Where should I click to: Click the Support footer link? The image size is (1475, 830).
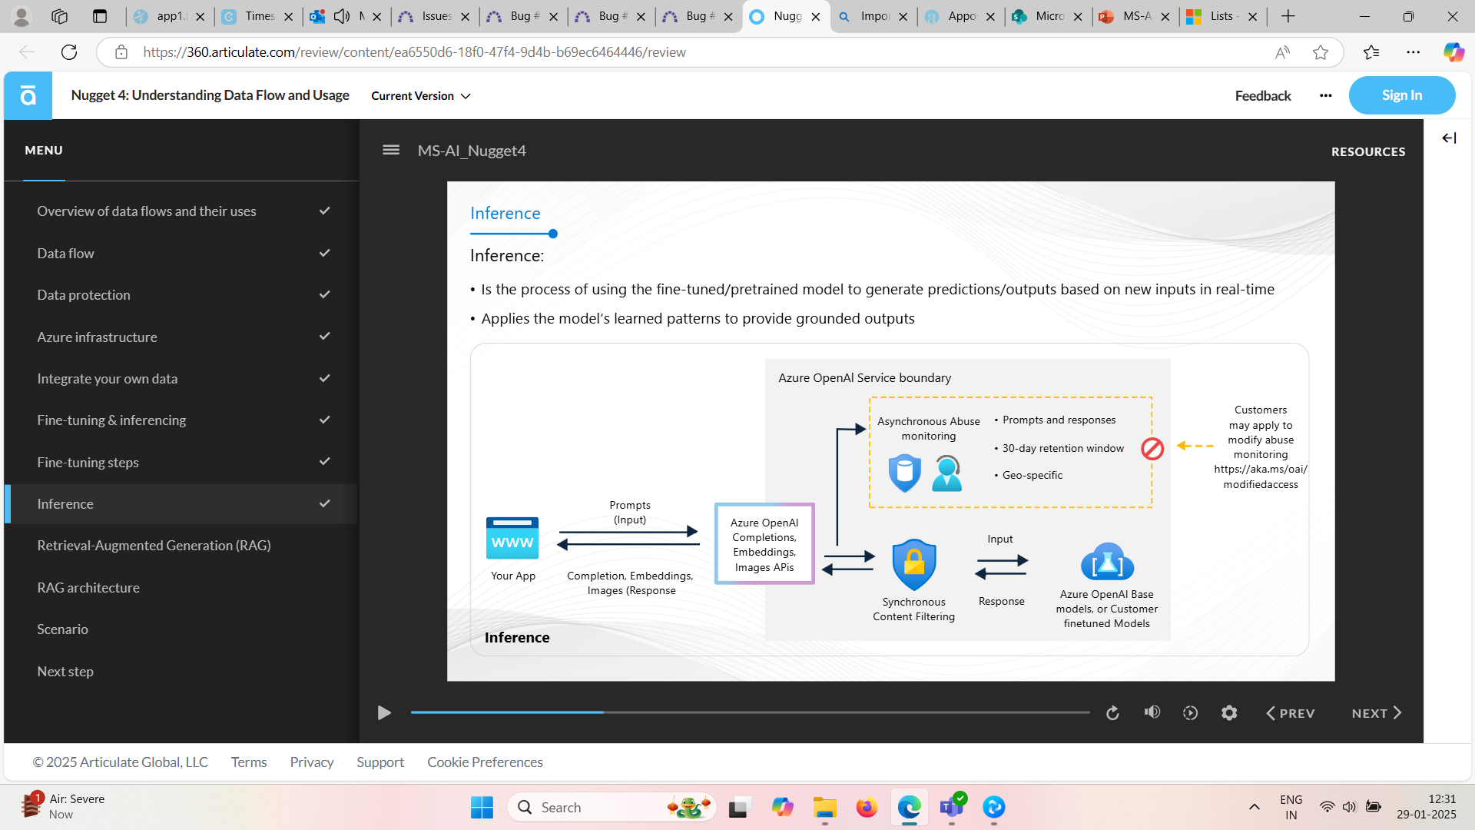(x=380, y=762)
